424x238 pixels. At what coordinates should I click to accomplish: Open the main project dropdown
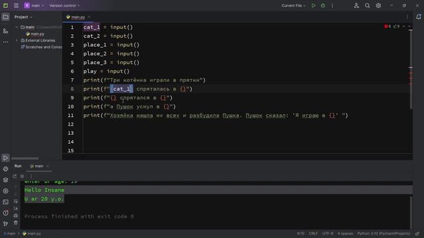tap(34, 5)
